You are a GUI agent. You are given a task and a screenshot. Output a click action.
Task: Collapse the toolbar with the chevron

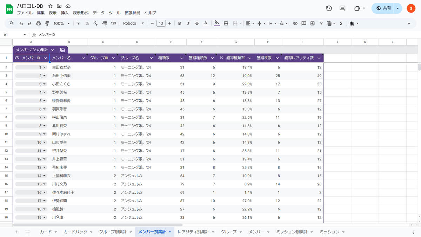click(409, 24)
